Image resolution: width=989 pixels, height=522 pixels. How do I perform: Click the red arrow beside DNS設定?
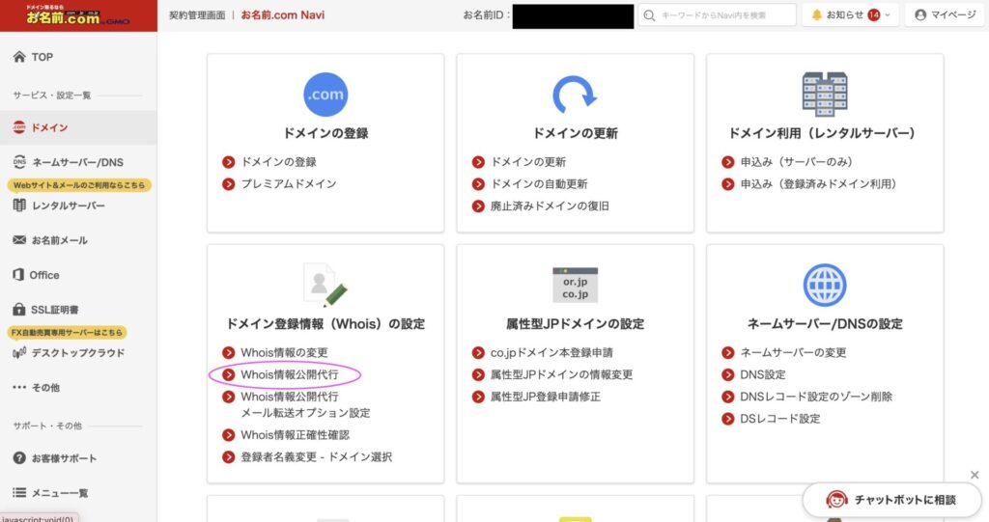tap(728, 374)
